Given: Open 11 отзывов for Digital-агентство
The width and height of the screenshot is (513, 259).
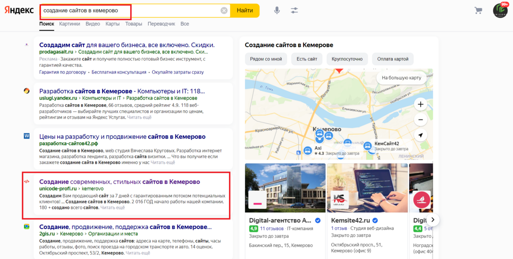Looking at the screenshot, I should click(x=271, y=228).
